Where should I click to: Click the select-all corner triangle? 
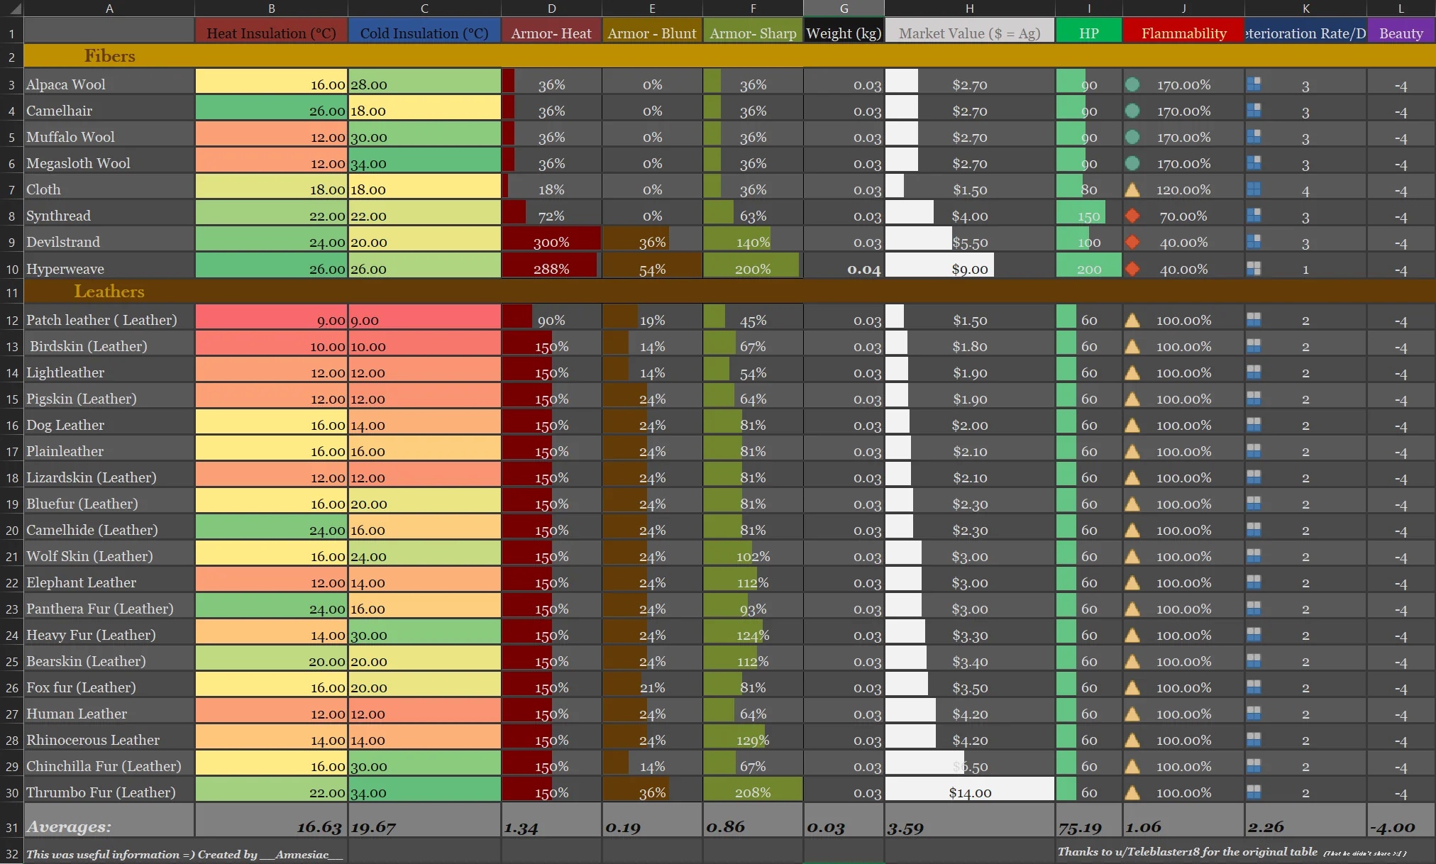tap(16, 9)
